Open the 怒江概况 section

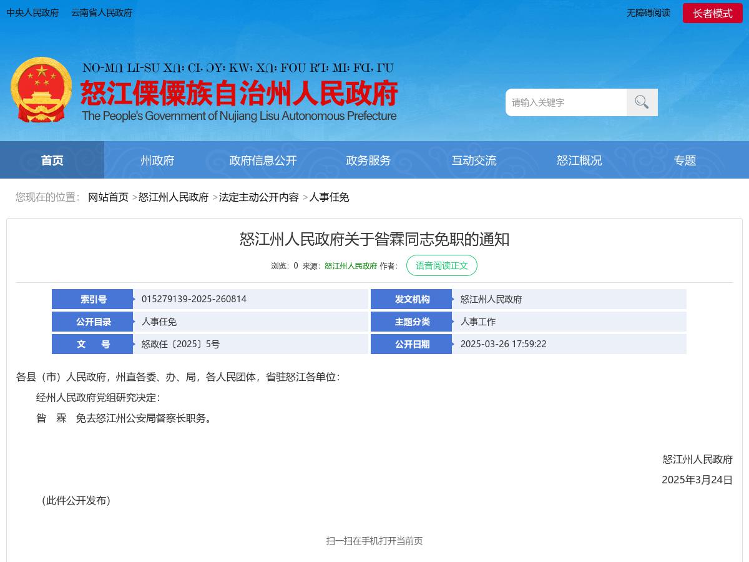tap(579, 160)
